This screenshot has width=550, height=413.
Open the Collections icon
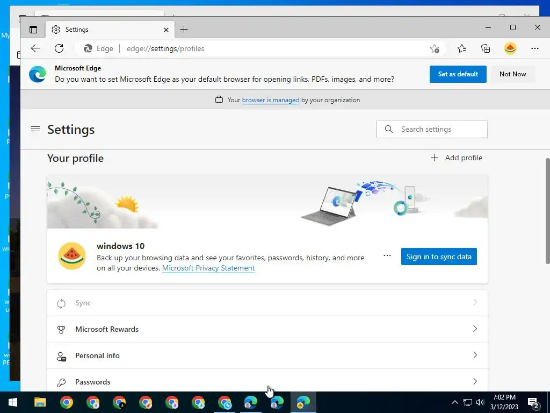[486, 48]
